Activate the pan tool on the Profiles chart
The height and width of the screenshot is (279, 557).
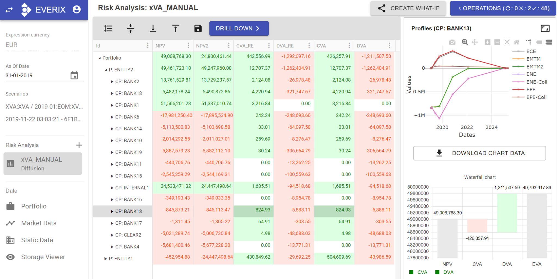click(475, 42)
